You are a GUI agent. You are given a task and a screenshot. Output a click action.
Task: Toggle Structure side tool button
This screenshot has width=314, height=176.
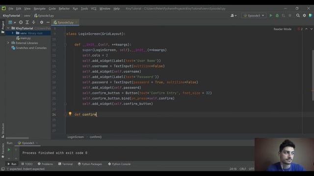pyautogui.click(x=3, y=131)
